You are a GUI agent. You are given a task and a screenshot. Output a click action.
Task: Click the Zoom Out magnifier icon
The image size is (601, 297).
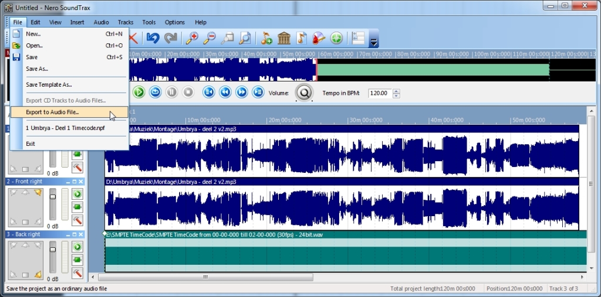click(x=210, y=38)
